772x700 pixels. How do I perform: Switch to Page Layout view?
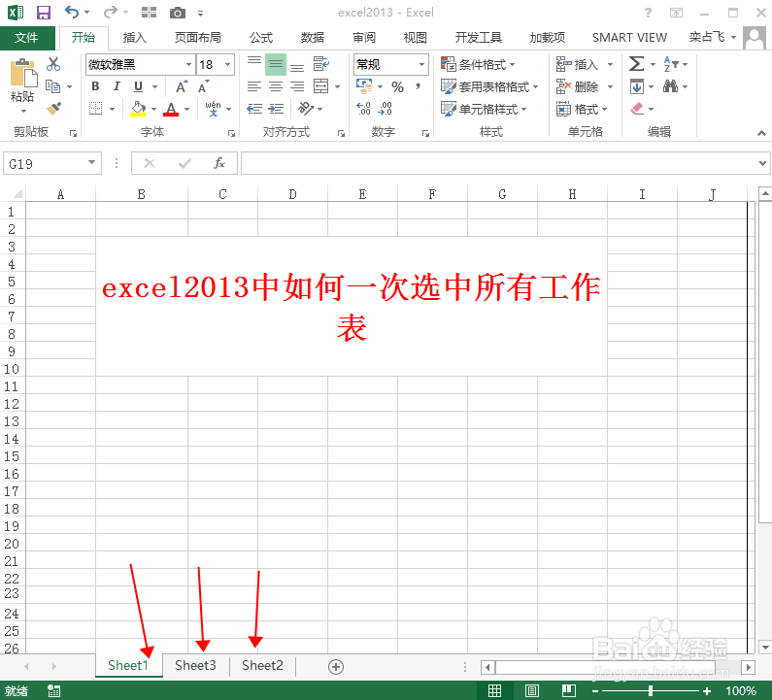click(x=532, y=690)
